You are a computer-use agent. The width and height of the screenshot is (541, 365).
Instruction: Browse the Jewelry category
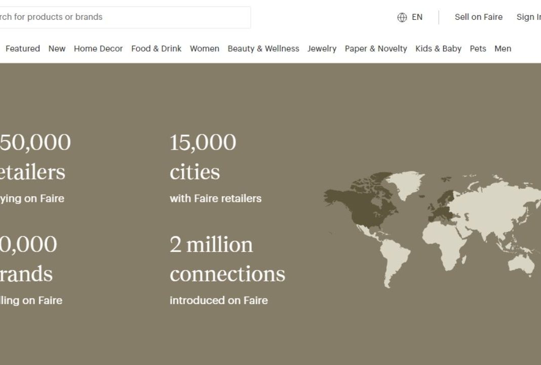click(322, 49)
